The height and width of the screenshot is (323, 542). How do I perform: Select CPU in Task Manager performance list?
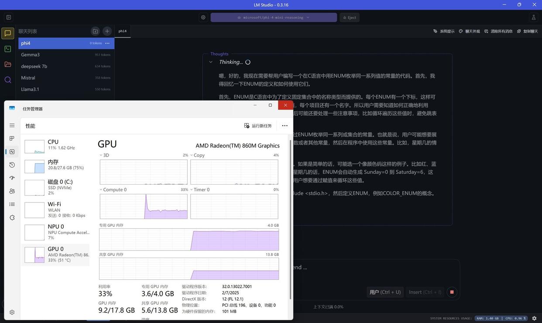55,145
